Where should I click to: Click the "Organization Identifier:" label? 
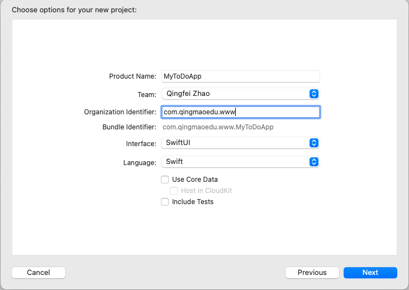pyautogui.click(x=120, y=112)
